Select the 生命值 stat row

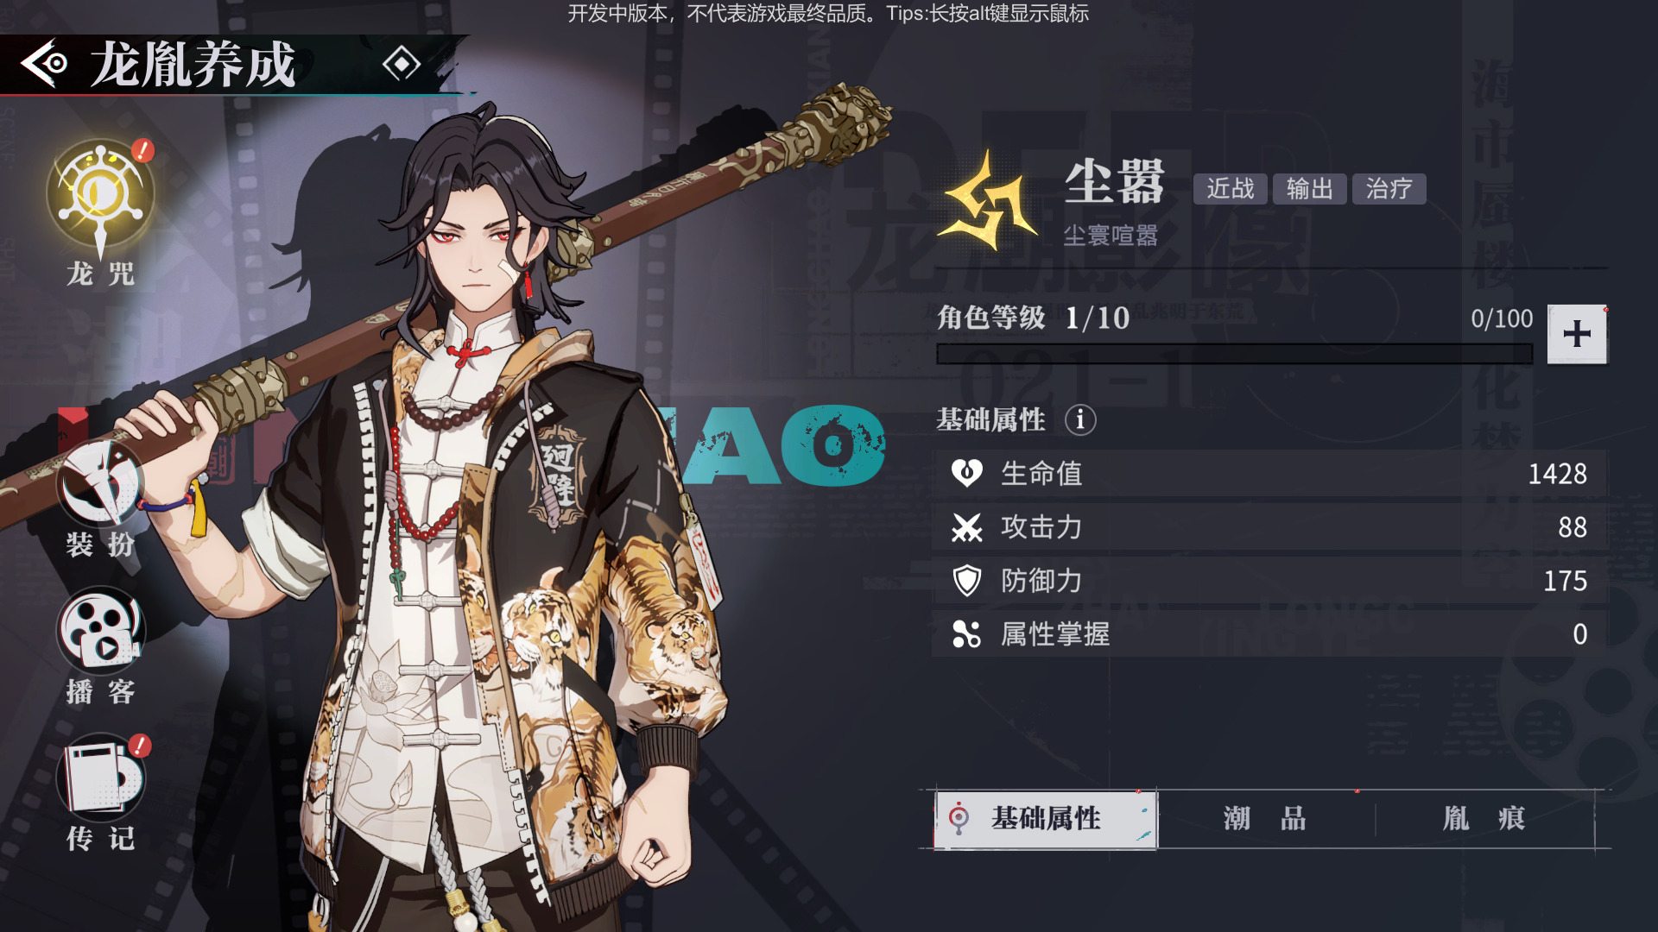click(1269, 473)
